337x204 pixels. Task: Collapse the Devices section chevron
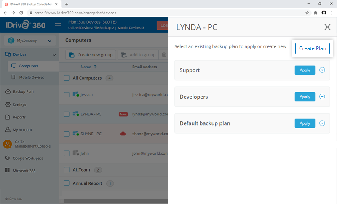coord(54,55)
